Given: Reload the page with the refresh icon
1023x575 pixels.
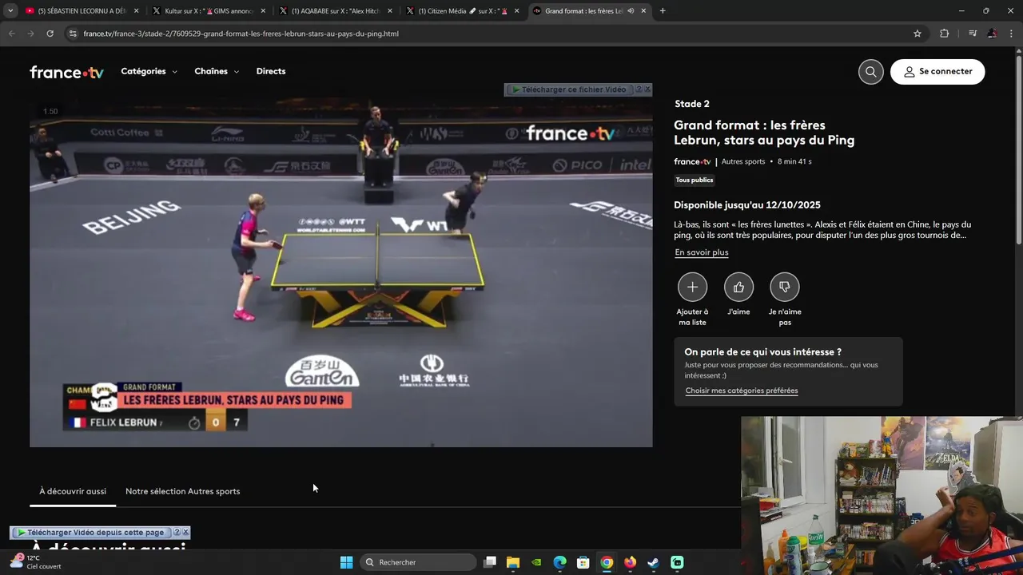Looking at the screenshot, I should coord(50,34).
